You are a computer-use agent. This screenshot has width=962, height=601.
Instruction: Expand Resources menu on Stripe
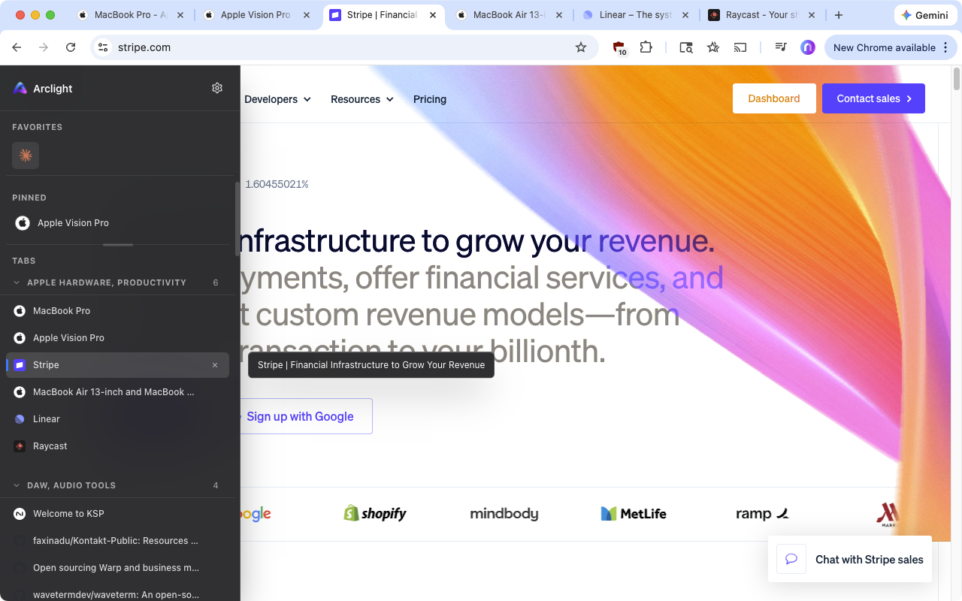pos(362,99)
